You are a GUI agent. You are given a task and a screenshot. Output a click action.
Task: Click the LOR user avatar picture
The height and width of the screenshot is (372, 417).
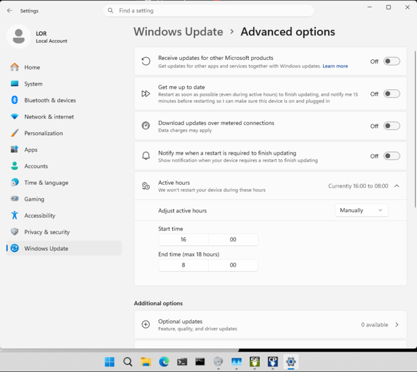tap(19, 36)
